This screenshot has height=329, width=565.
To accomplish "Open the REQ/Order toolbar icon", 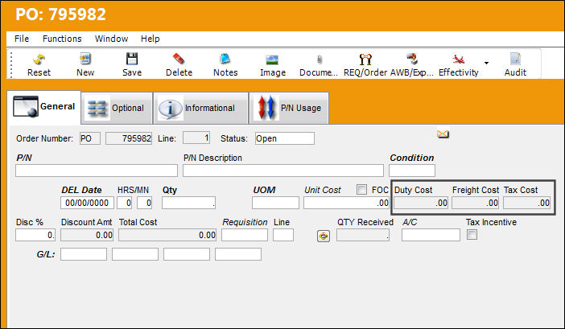I will [365, 59].
